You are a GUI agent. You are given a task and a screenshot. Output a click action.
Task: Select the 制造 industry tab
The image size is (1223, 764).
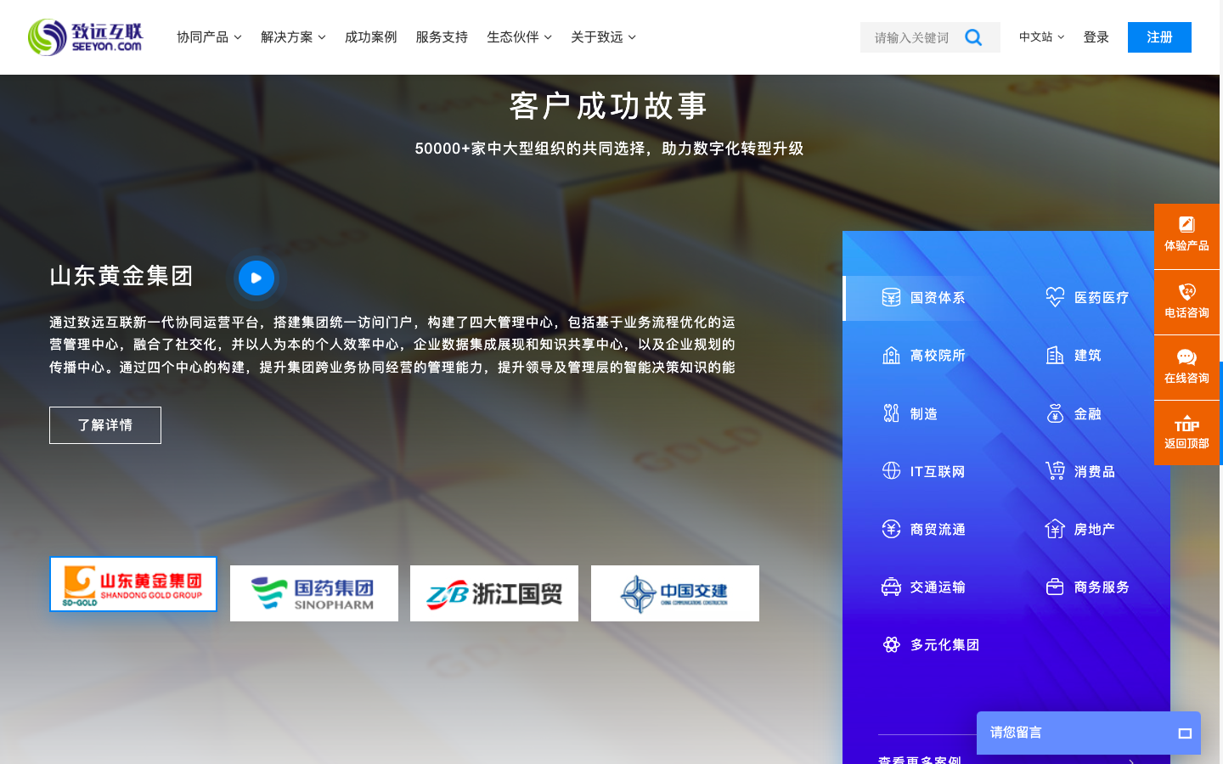click(x=910, y=413)
